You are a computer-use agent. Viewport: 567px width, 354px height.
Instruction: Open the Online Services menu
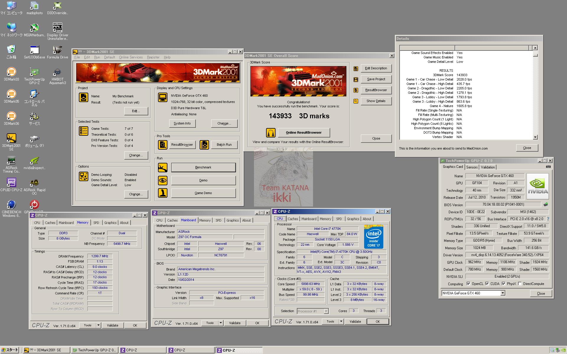pos(131,57)
